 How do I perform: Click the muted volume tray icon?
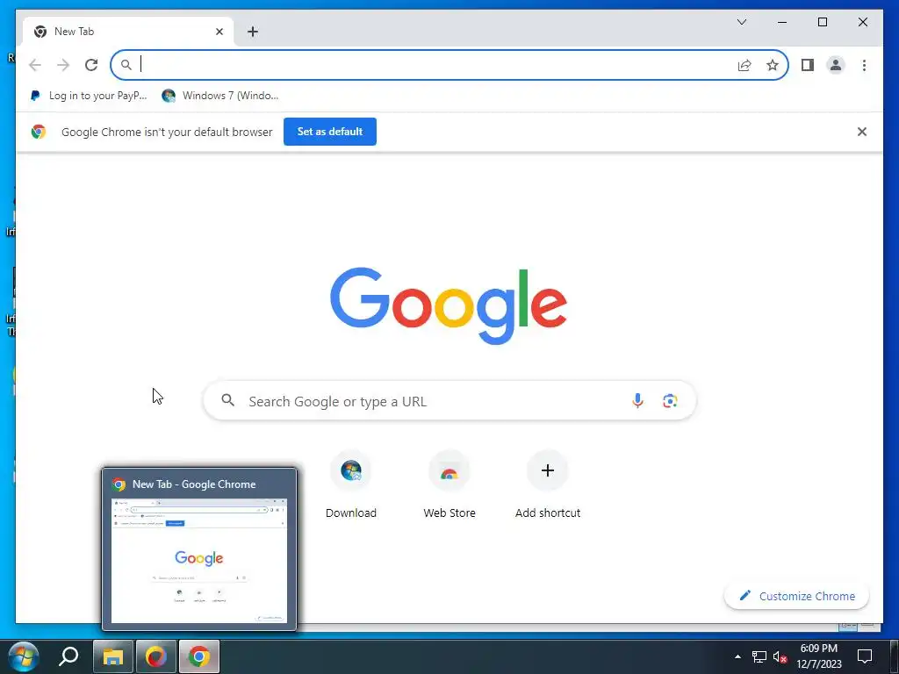click(x=780, y=656)
